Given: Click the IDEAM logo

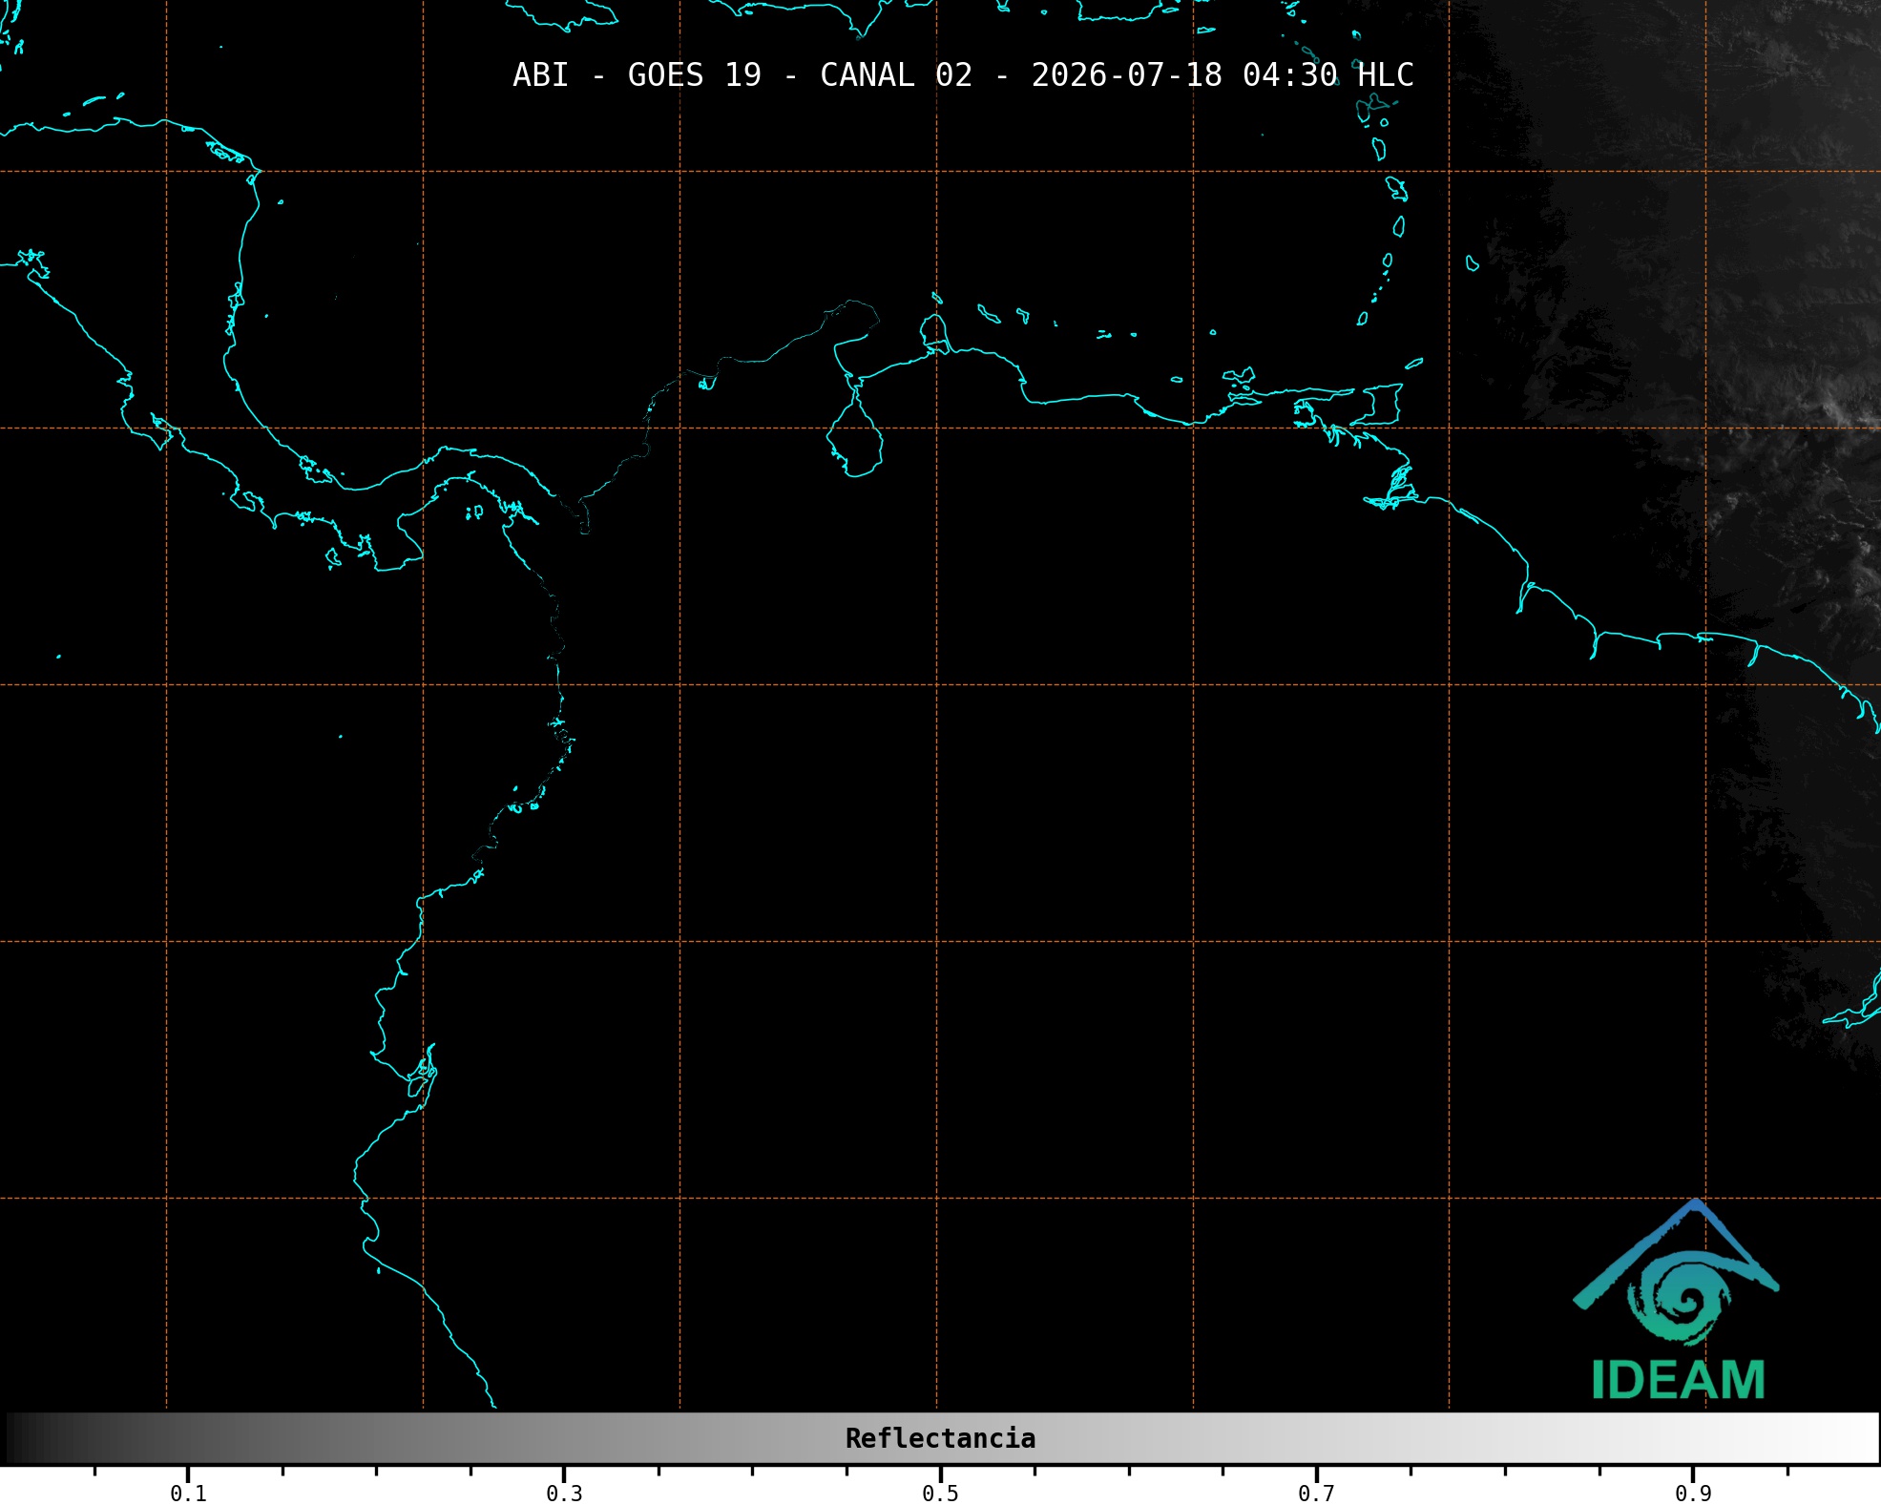Looking at the screenshot, I should (1677, 1300).
